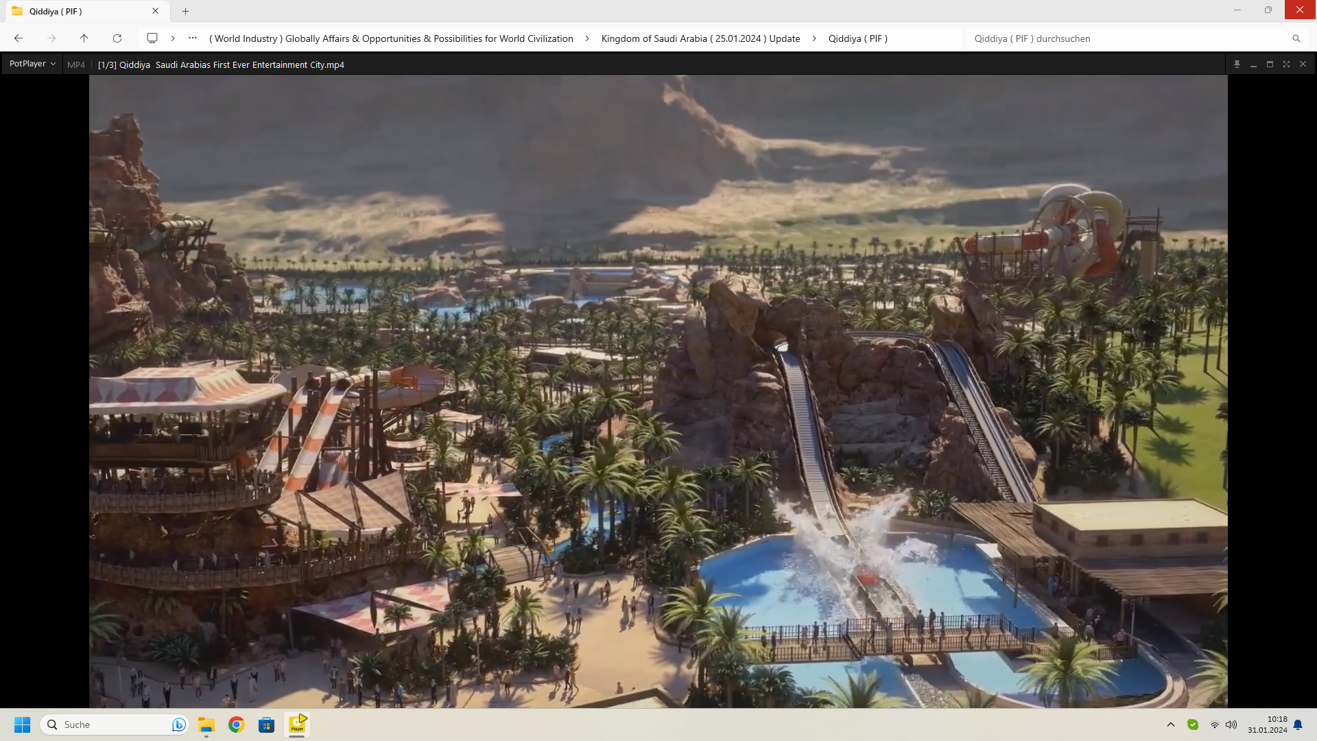Open the volume speaker tray icon

click(1231, 725)
